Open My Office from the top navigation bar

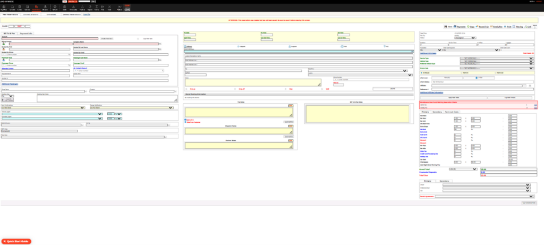pos(4,9)
